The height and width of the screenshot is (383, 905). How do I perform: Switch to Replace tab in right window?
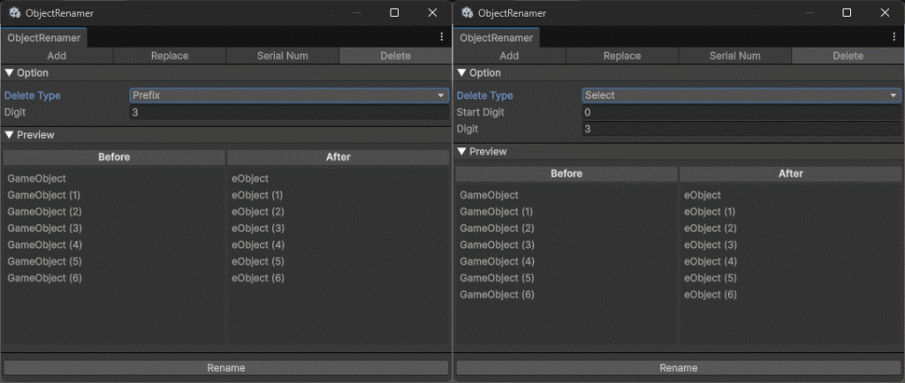coord(621,56)
